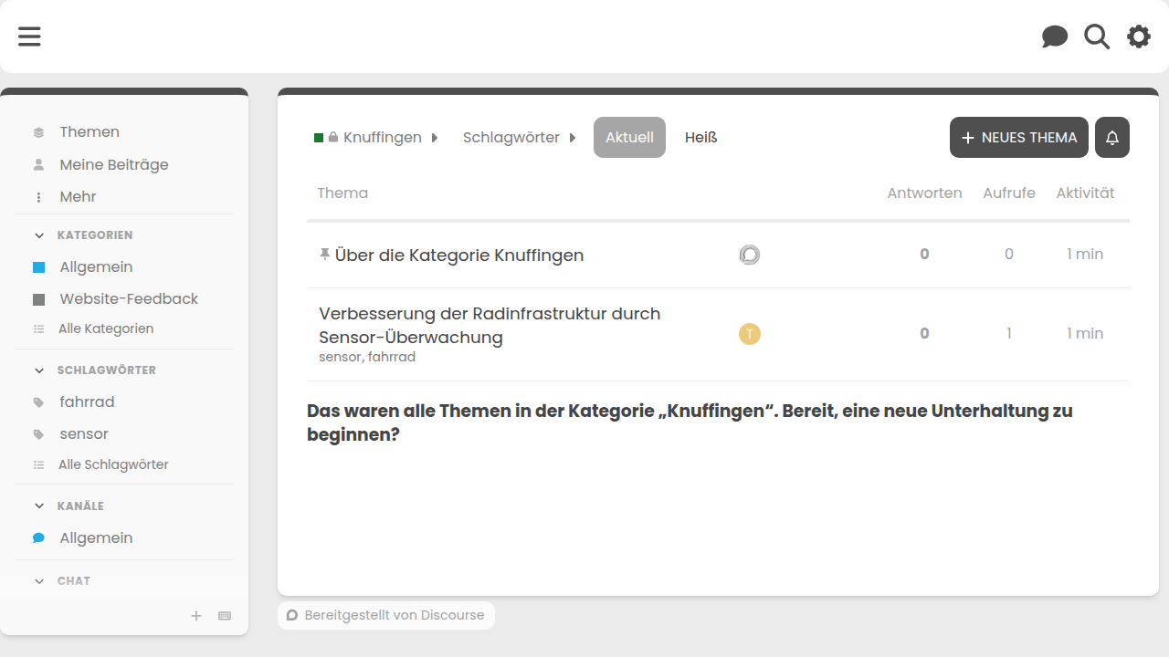Click the search magnifier icon
Image resolution: width=1169 pixels, height=657 pixels.
pos(1096,36)
